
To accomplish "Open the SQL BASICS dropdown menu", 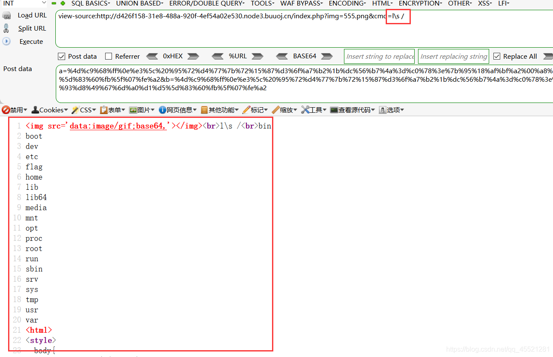I will click(x=91, y=3).
